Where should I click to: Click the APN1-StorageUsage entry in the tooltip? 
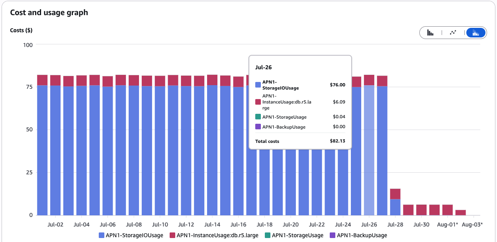click(x=284, y=117)
